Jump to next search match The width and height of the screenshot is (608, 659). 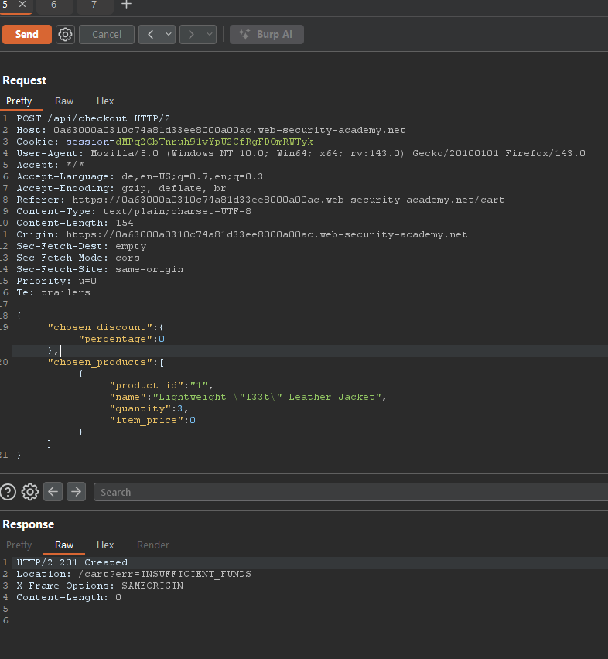[x=76, y=492]
